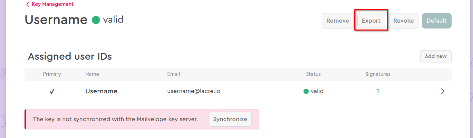
Task: Set key as Default
Action: pyautogui.click(x=437, y=21)
